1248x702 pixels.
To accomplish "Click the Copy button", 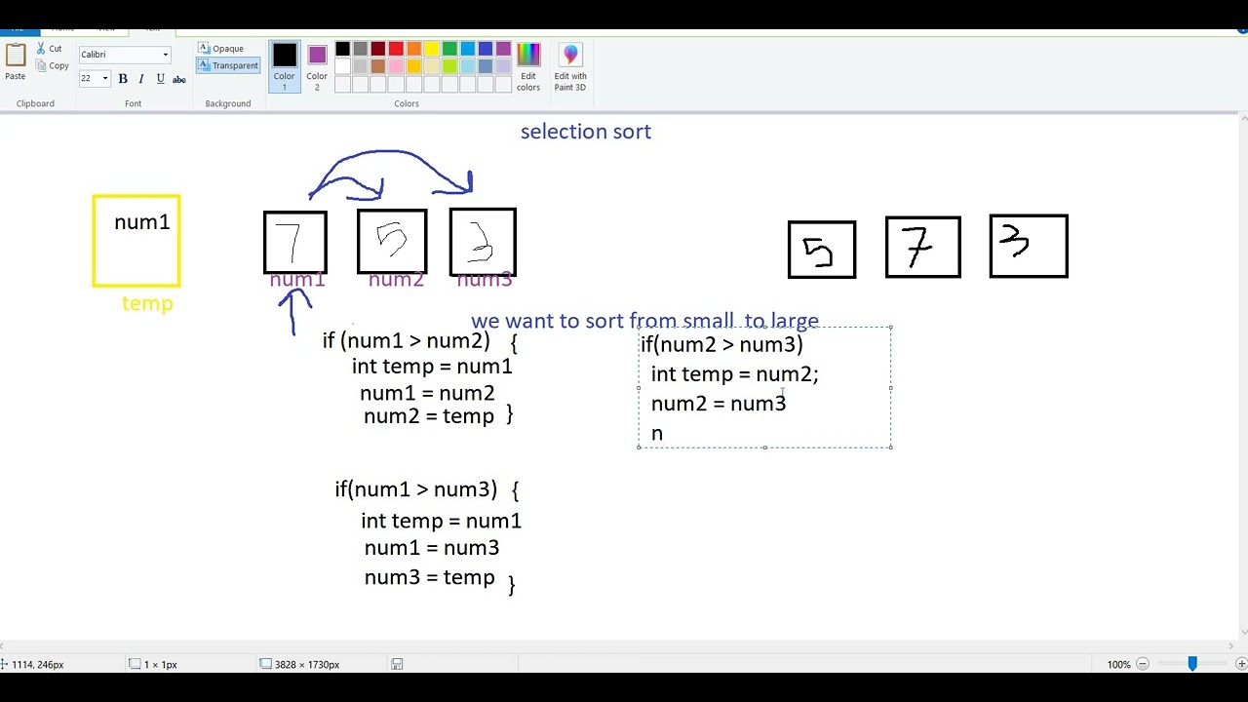I will click(52, 65).
